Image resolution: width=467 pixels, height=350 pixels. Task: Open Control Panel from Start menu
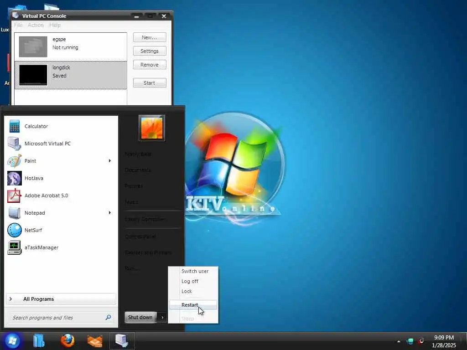[140, 237]
